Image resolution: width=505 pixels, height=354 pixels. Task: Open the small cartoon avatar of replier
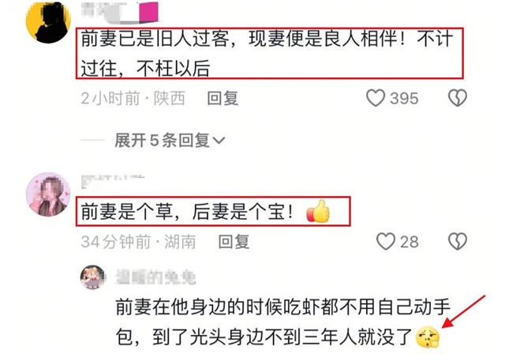coord(93,277)
